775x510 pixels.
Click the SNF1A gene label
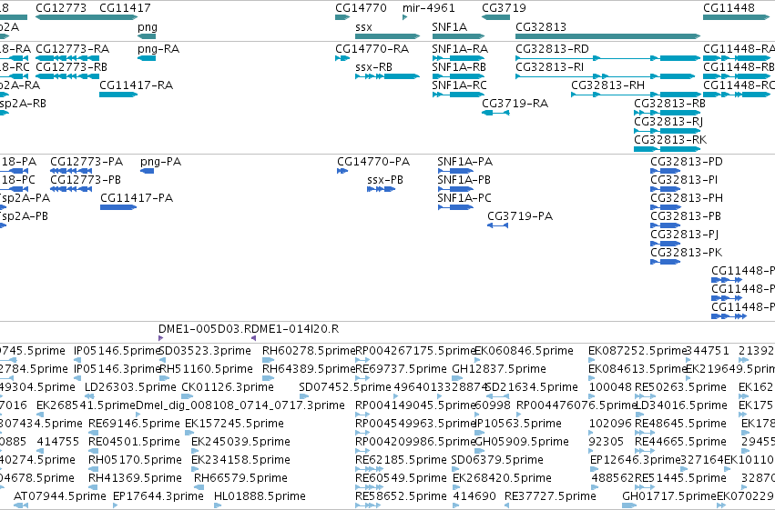coord(449,27)
